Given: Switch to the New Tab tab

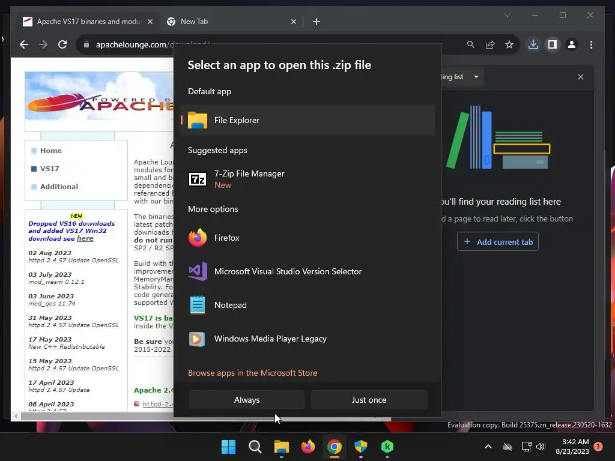Looking at the screenshot, I should tap(231, 22).
